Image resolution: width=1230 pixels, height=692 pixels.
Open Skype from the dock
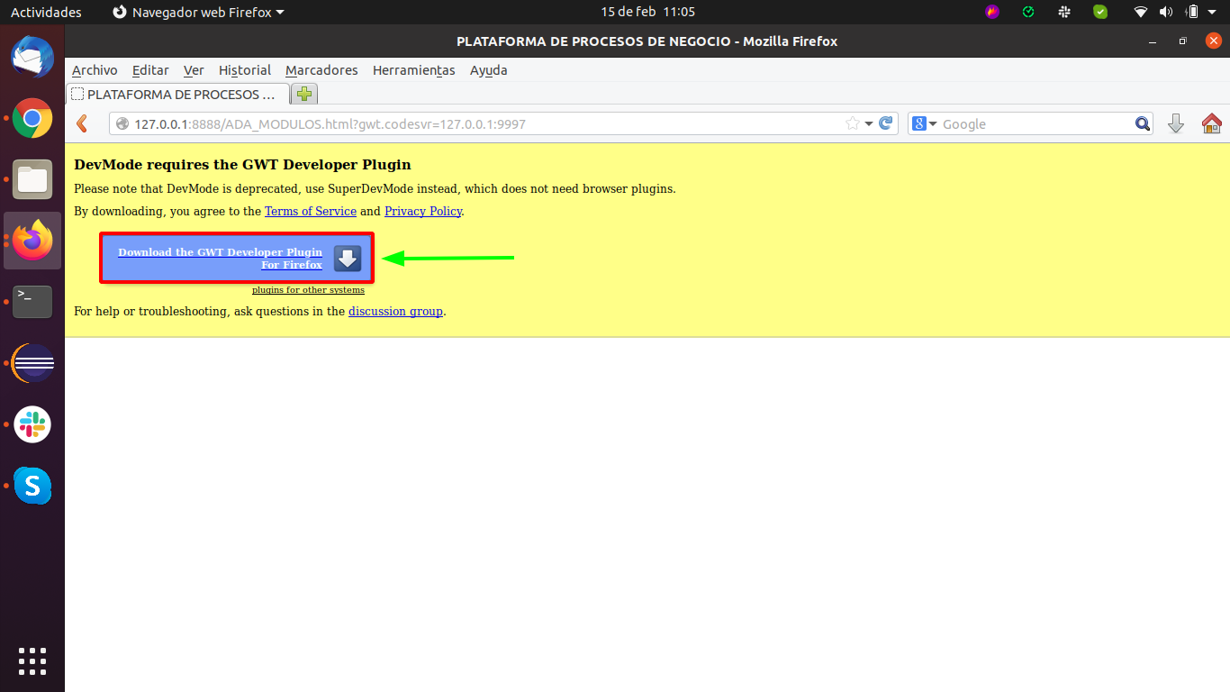tap(32, 486)
